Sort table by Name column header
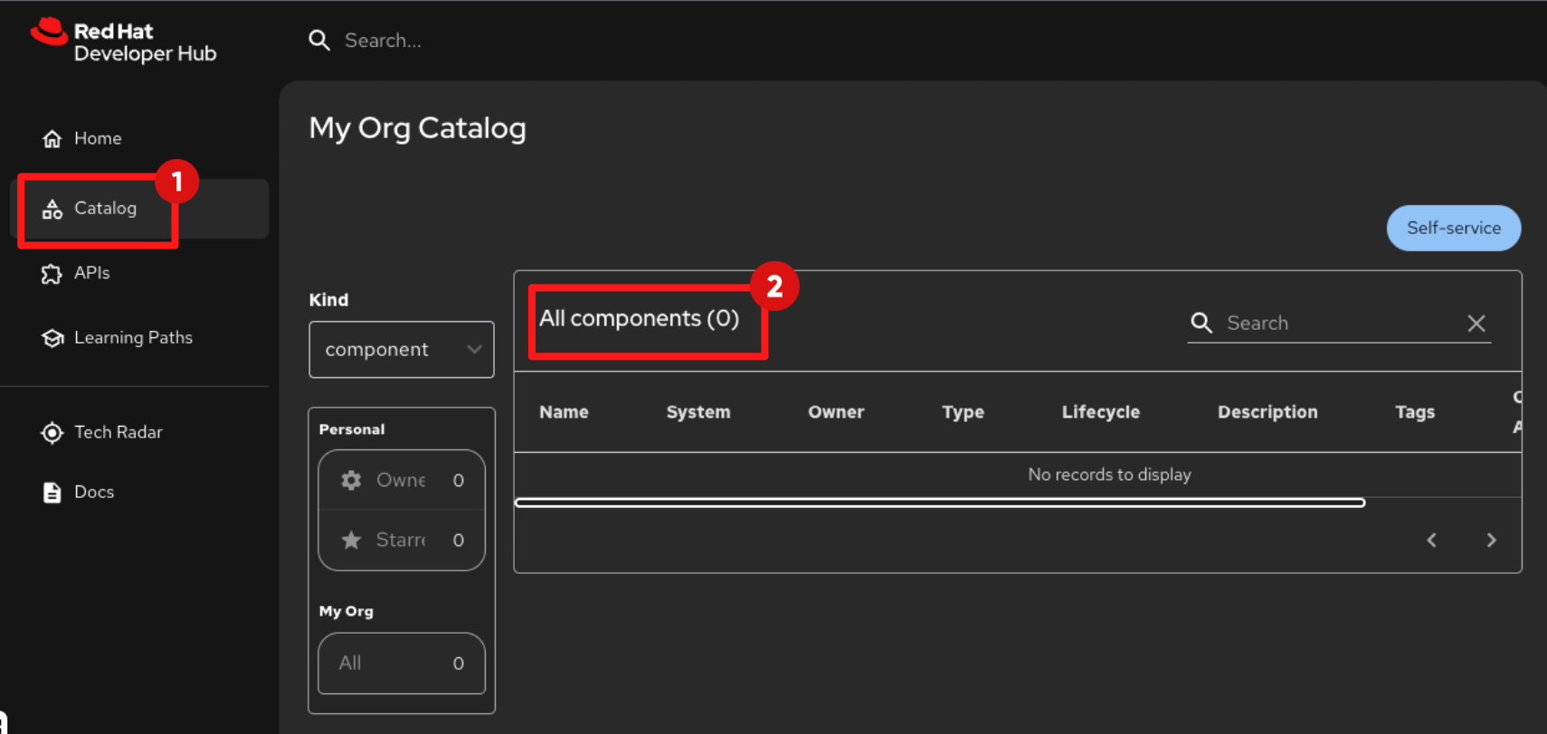Viewport: 1547px width, 734px height. [x=564, y=412]
